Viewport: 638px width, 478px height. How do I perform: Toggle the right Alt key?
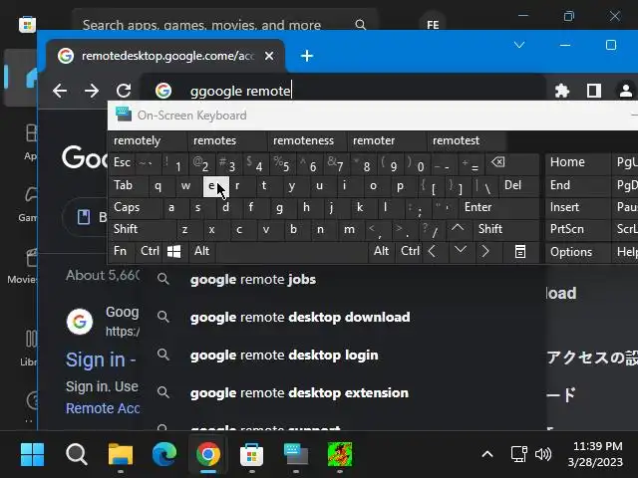pyautogui.click(x=381, y=251)
